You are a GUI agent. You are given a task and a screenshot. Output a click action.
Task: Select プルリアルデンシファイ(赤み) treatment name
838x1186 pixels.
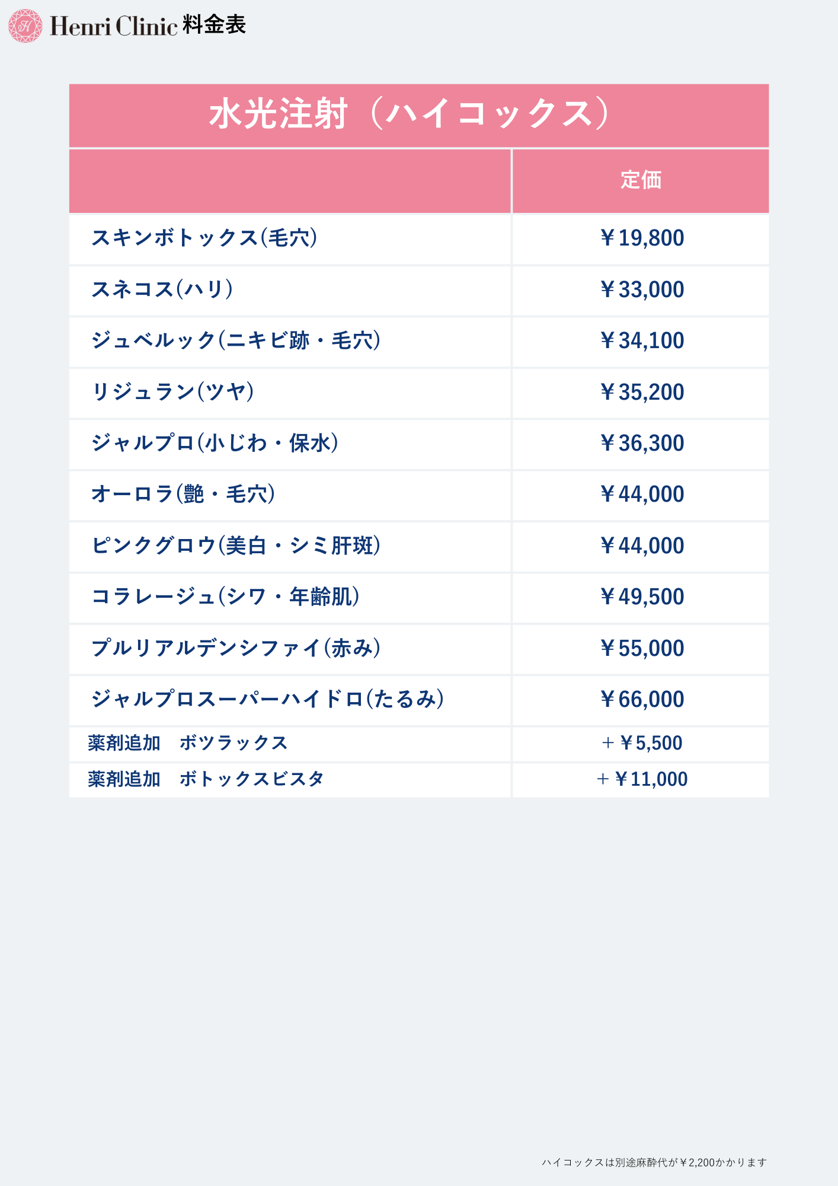pyautogui.click(x=235, y=648)
